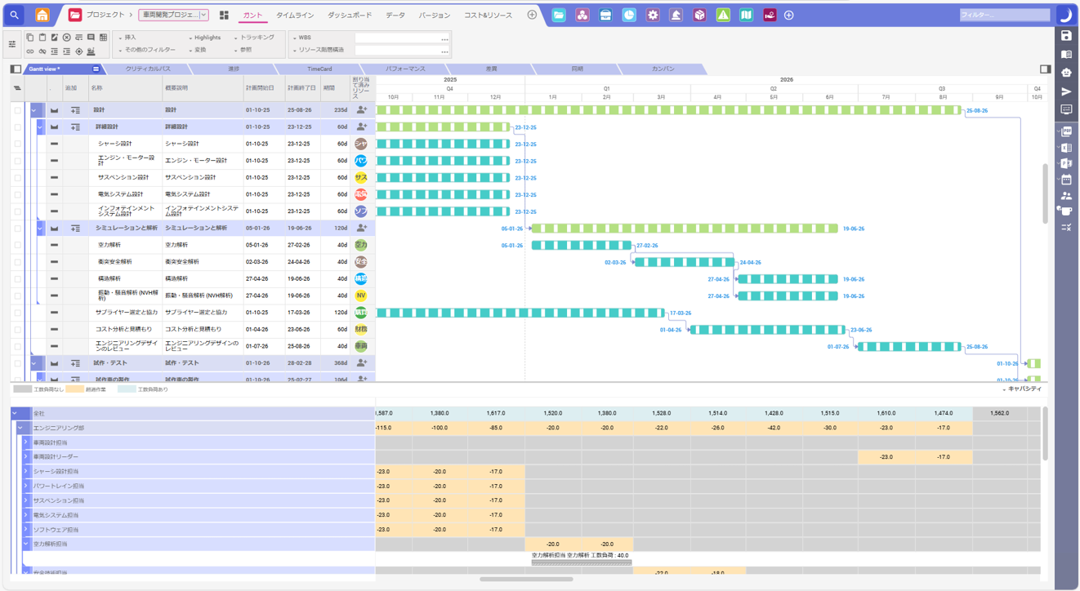Select the checkbox beside シミュレーションと解析
Viewport: 1080px width, 591px height.
click(x=18, y=228)
